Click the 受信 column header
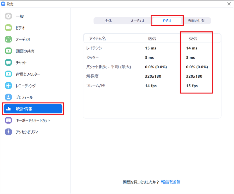 click(x=193, y=39)
